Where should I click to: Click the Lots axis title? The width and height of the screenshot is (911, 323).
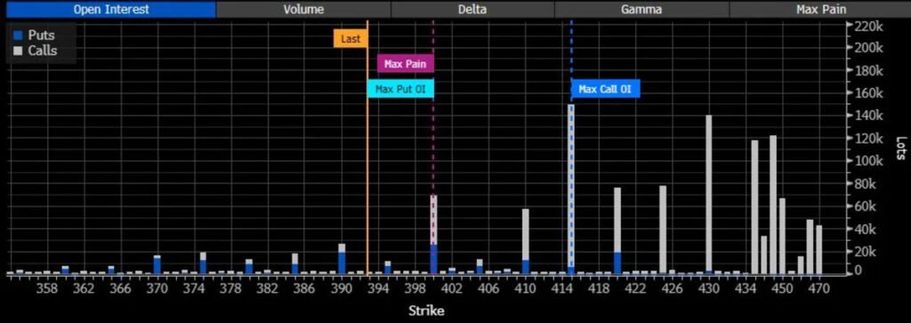pos(900,148)
